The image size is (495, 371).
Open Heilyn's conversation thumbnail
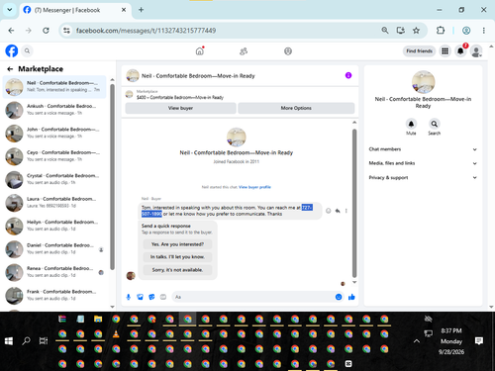[14, 226]
